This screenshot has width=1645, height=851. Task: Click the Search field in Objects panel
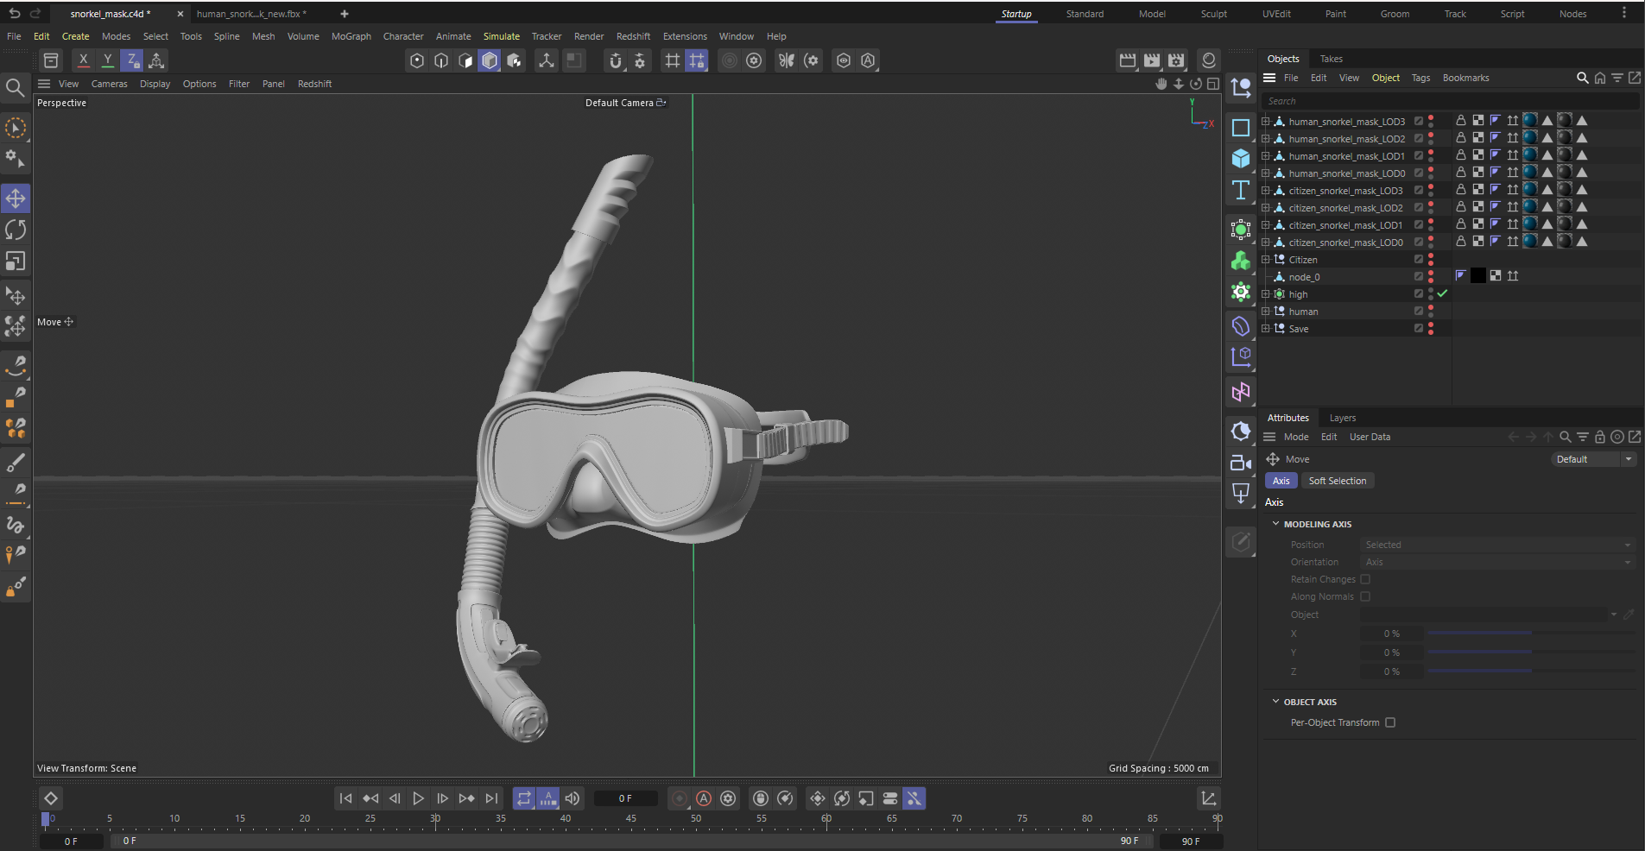click(x=1451, y=101)
